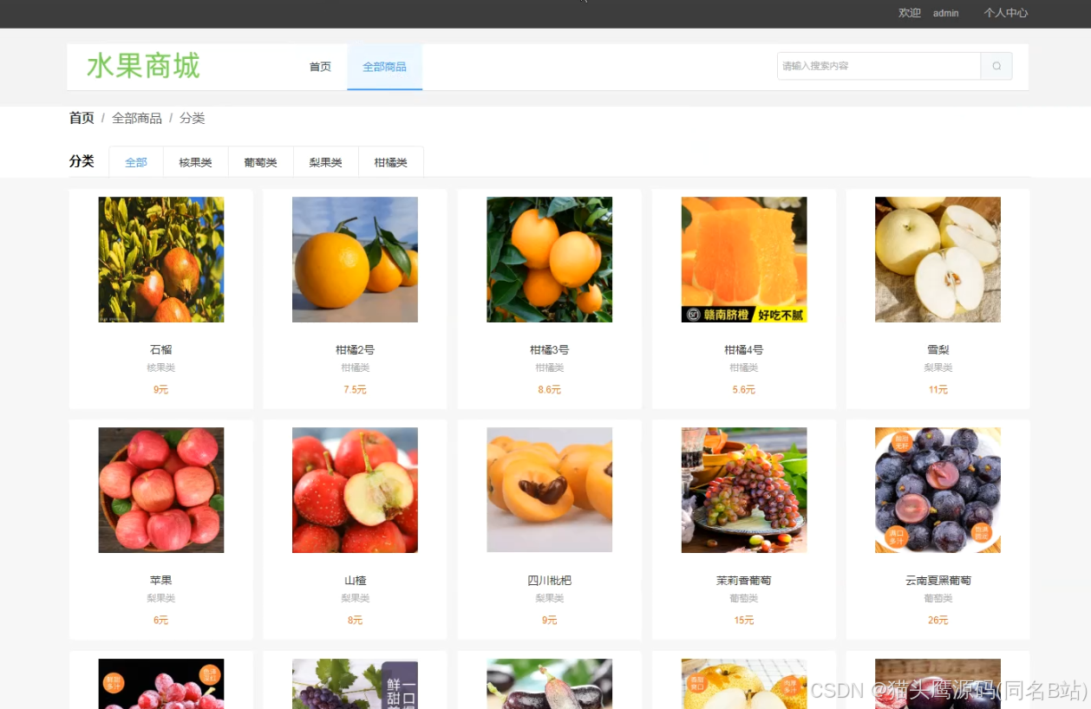Click the 11元 price of 雪梨
The height and width of the screenshot is (709, 1091).
point(938,390)
